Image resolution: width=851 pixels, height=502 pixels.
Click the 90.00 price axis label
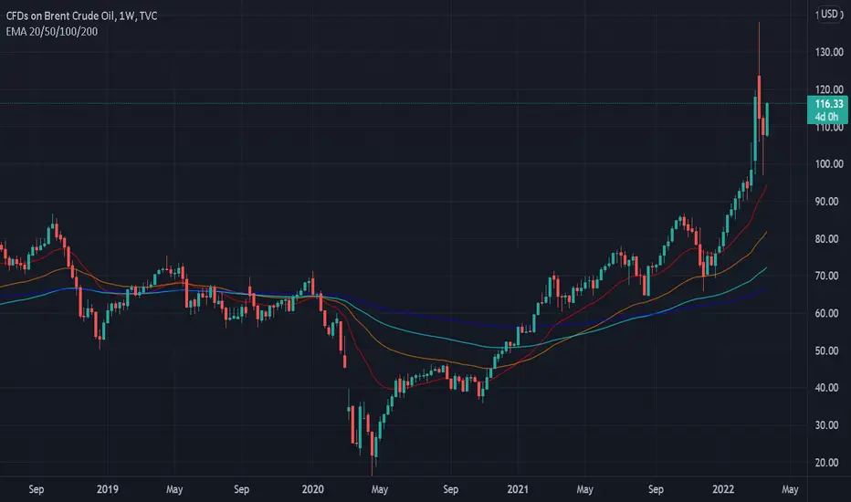click(826, 202)
